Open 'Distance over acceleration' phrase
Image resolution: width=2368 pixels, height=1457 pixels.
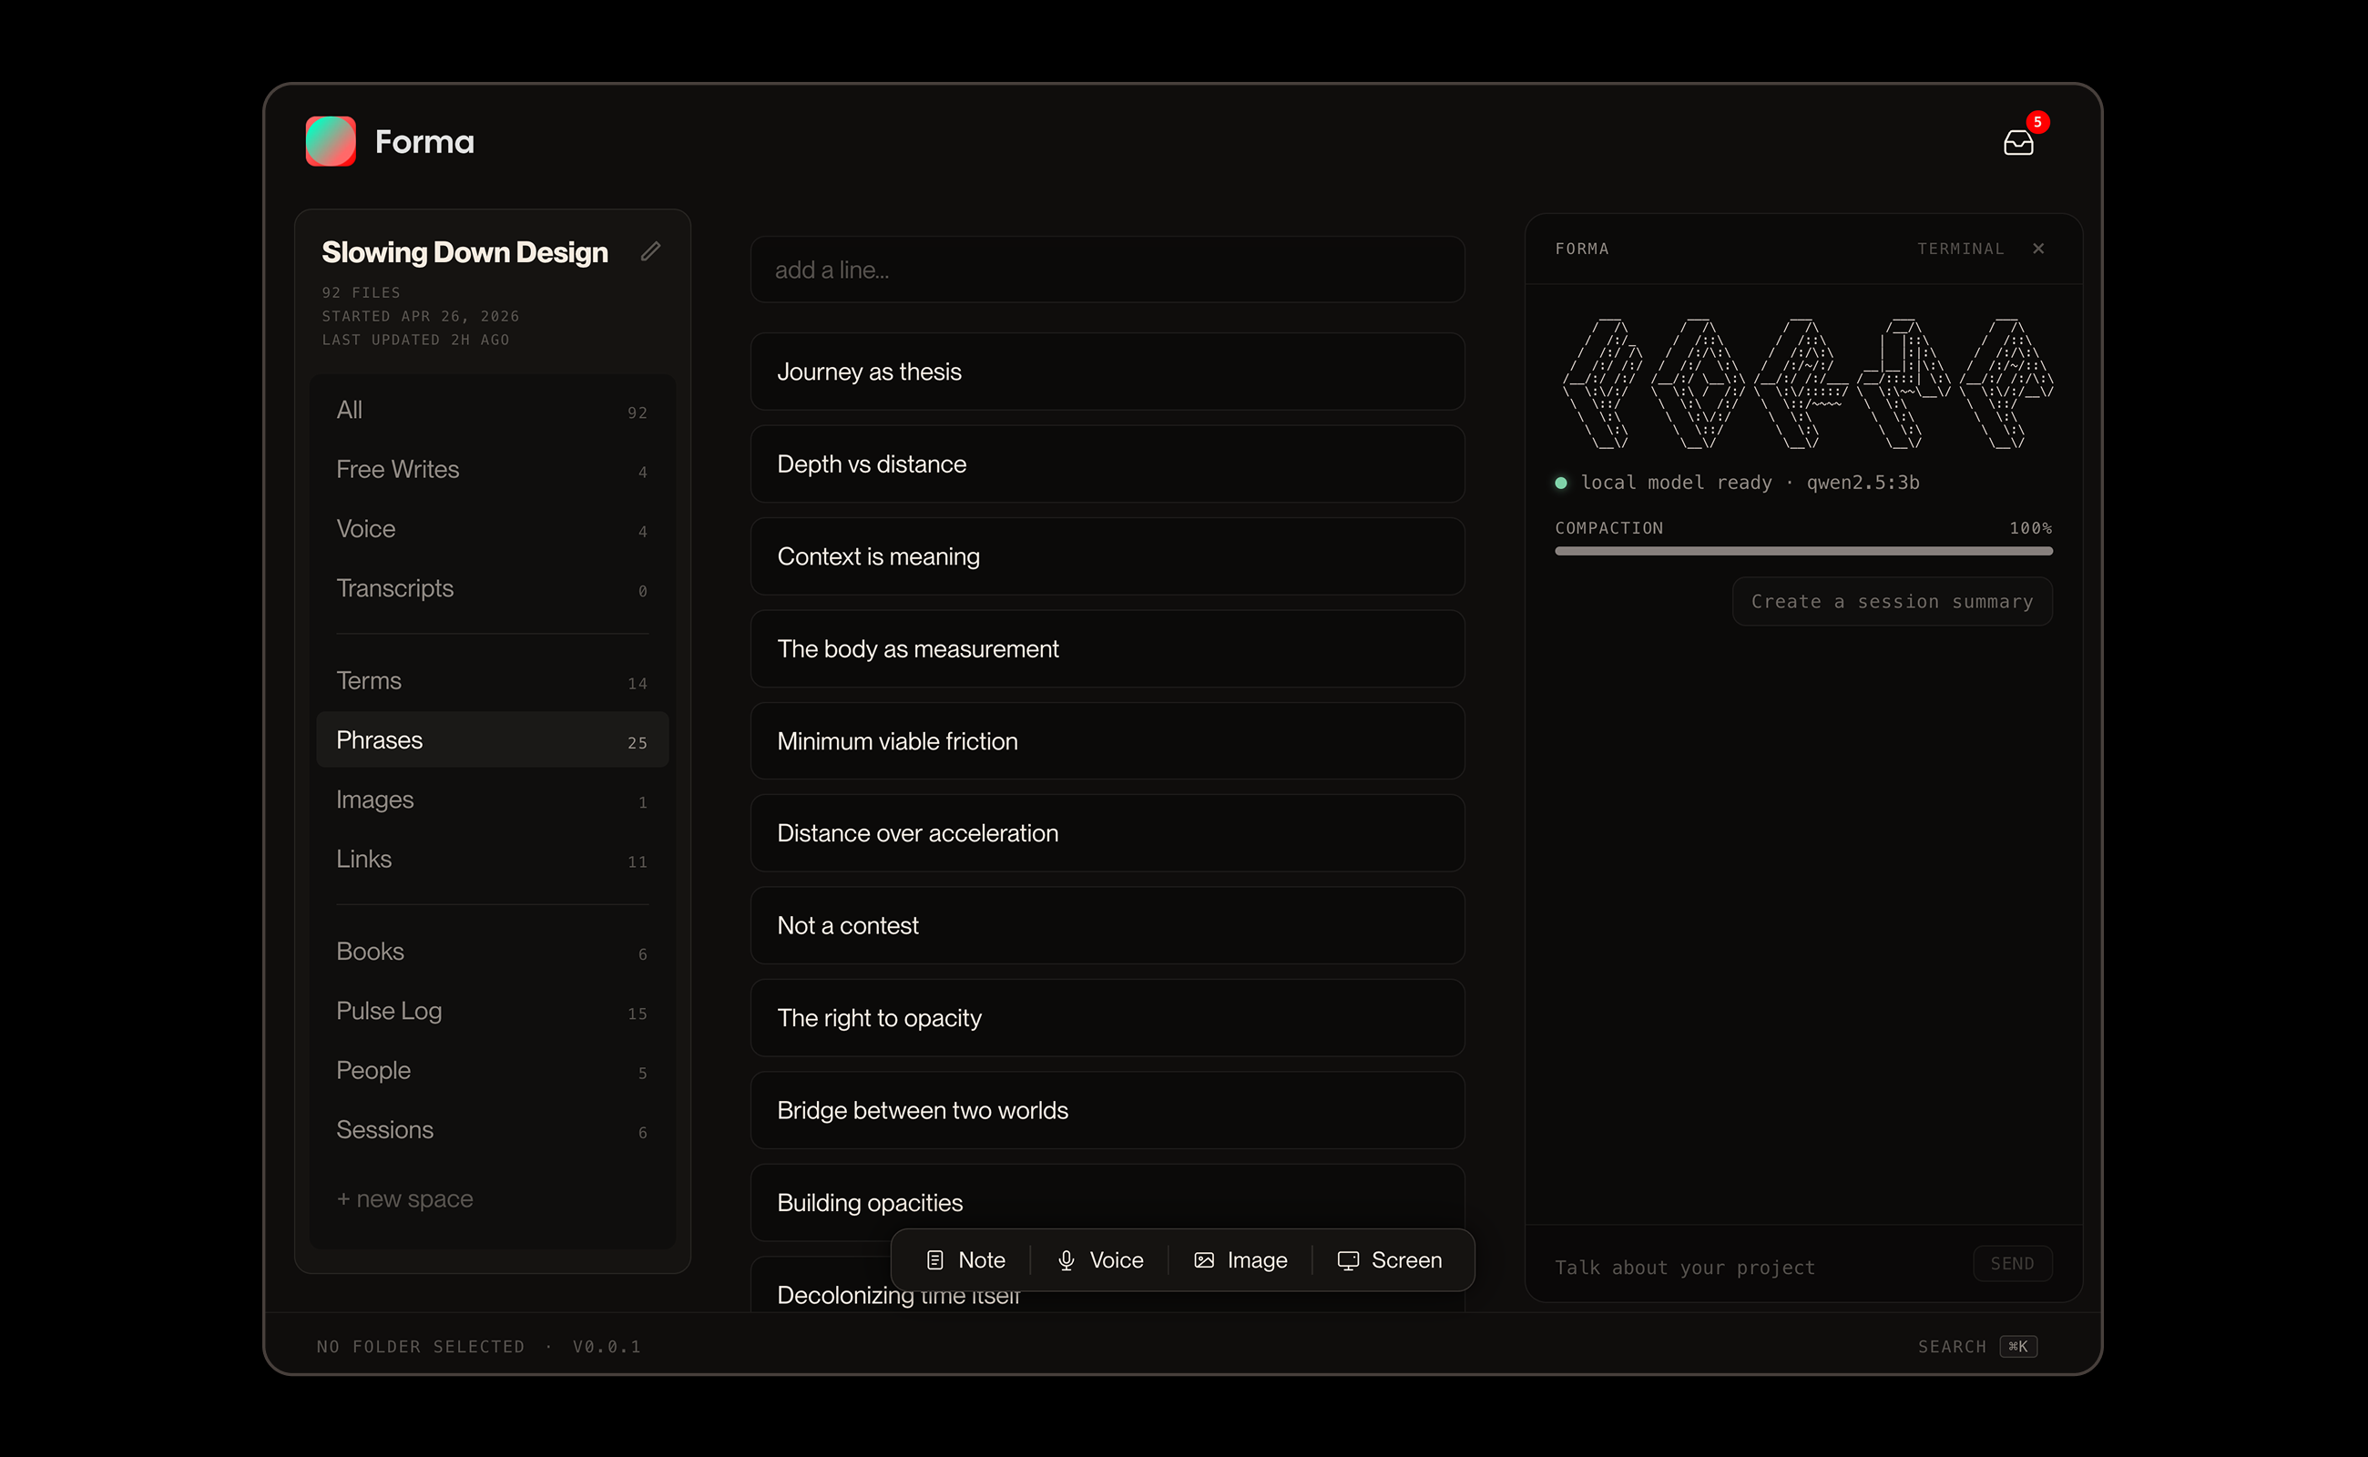click(1107, 833)
